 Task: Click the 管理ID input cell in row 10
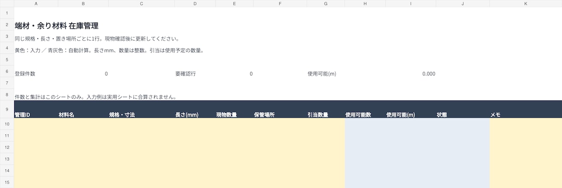(36, 124)
